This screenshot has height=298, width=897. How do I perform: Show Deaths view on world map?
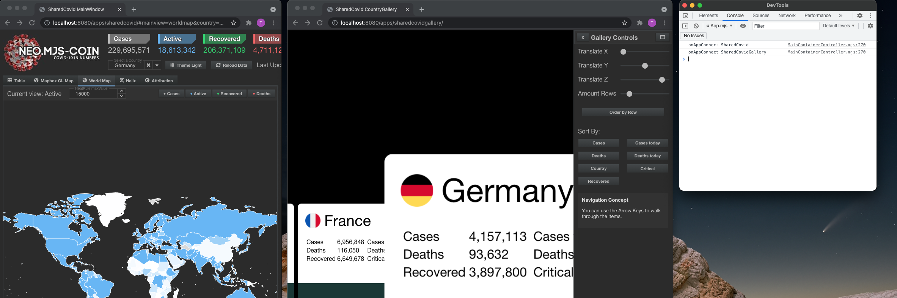[x=262, y=94]
